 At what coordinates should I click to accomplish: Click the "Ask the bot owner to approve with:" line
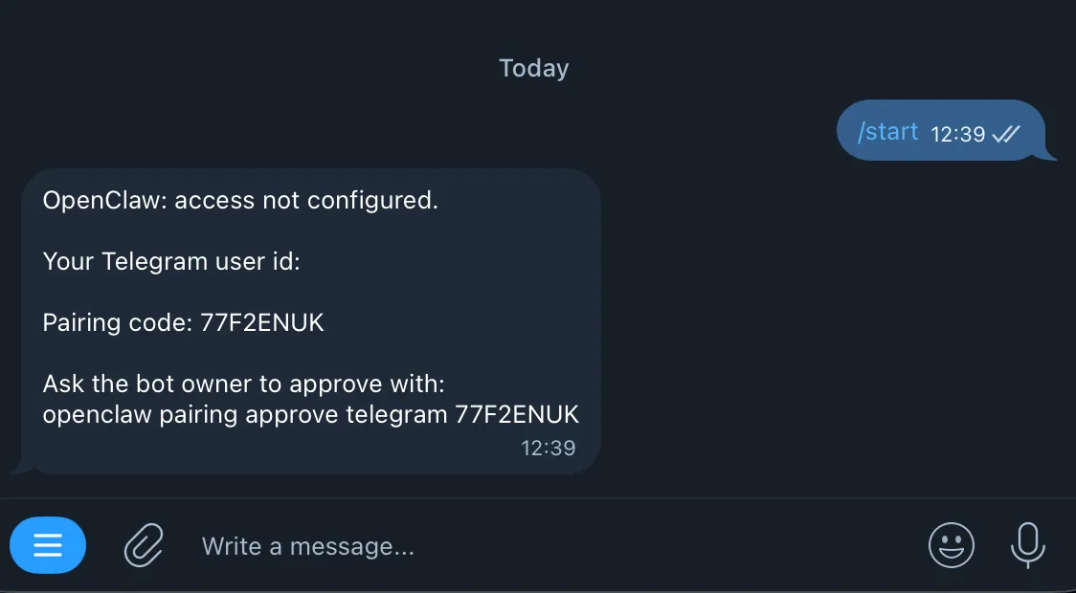point(244,384)
